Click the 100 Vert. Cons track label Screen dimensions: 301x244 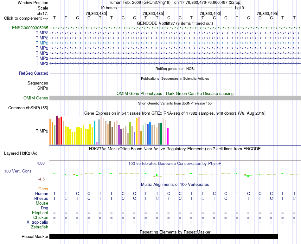coord(18,171)
